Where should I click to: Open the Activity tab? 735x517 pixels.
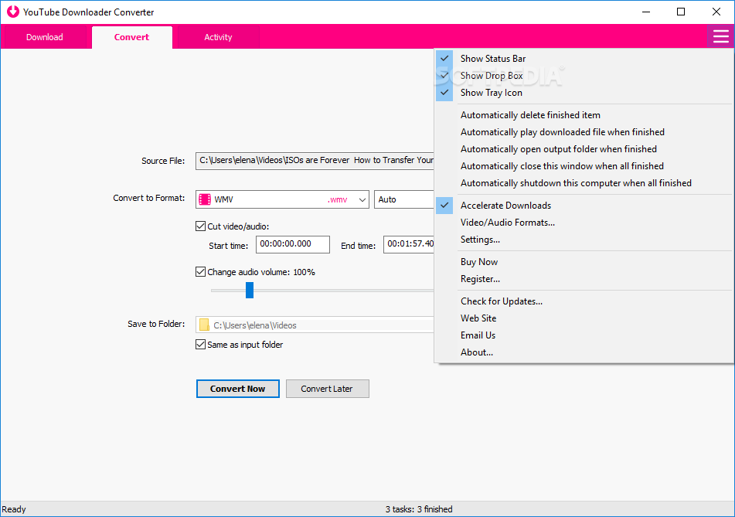(218, 37)
